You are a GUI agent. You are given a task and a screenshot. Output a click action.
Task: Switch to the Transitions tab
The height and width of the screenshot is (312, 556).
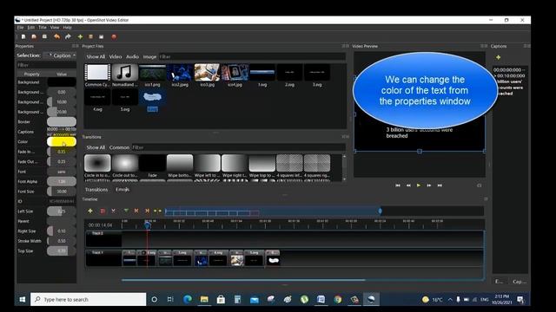[96, 190]
